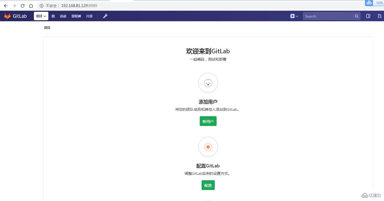384x201 pixels.
Task: Click the cloud extension icon
Action: (x=369, y=3)
